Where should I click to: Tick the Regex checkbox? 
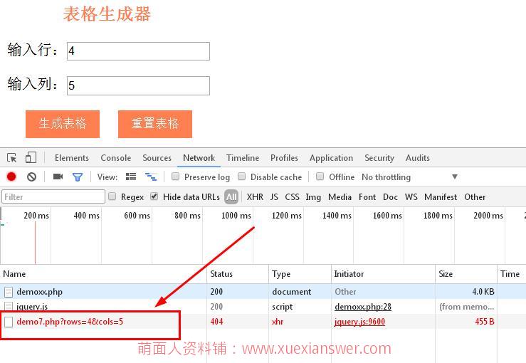coord(112,196)
